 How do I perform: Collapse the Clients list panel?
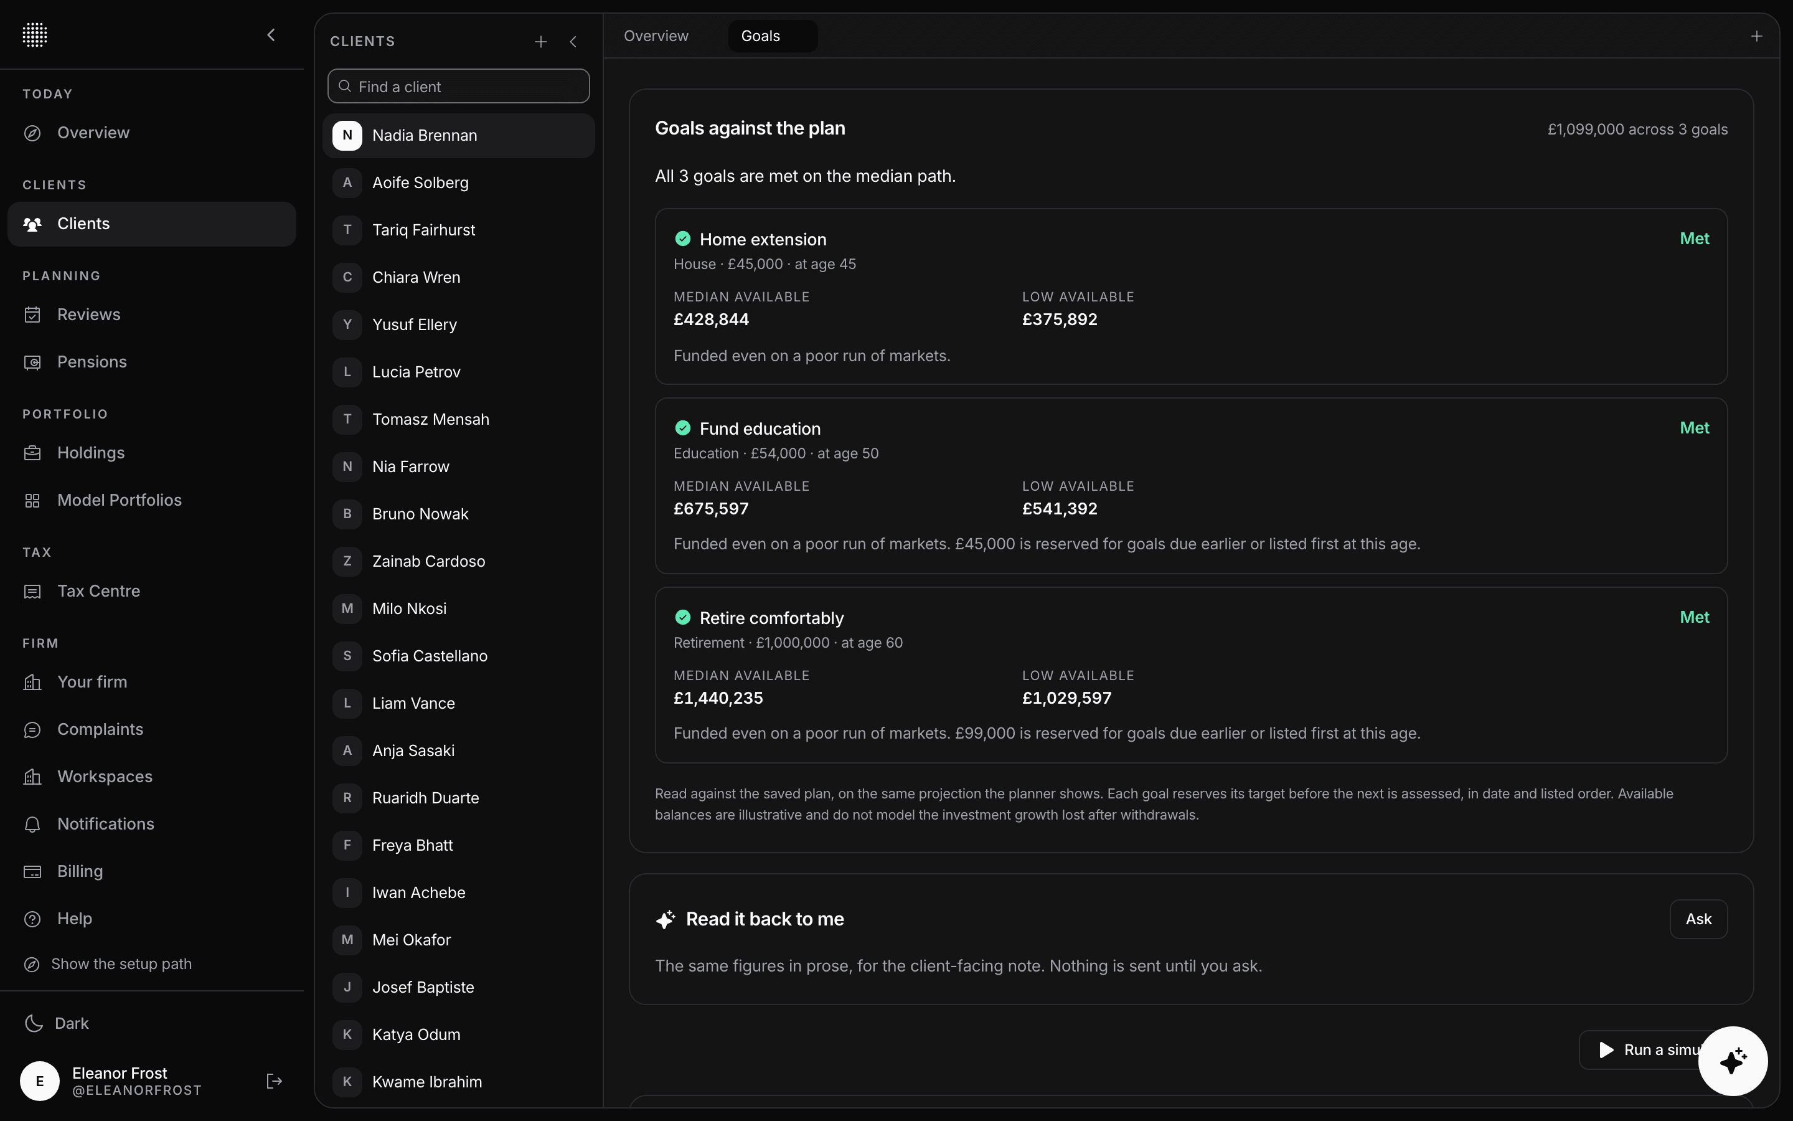coord(573,42)
